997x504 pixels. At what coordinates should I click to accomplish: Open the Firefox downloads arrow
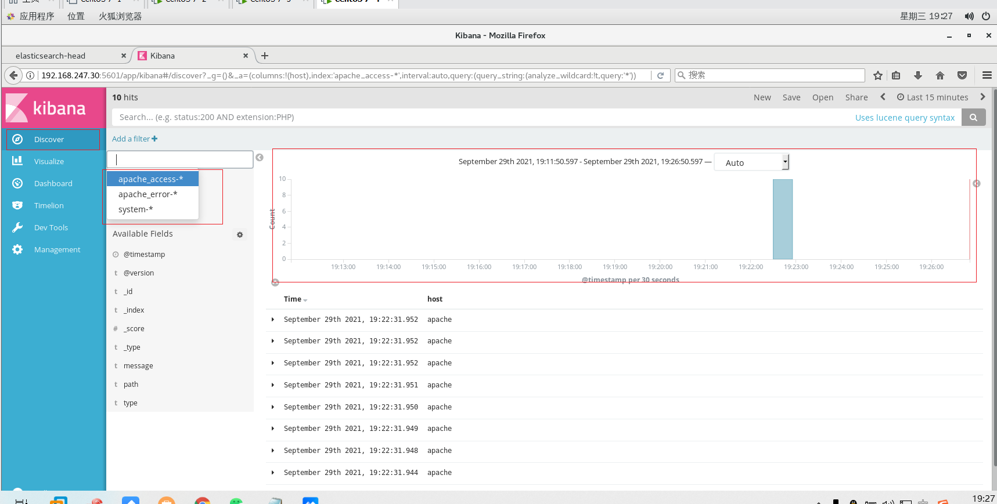(918, 75)
